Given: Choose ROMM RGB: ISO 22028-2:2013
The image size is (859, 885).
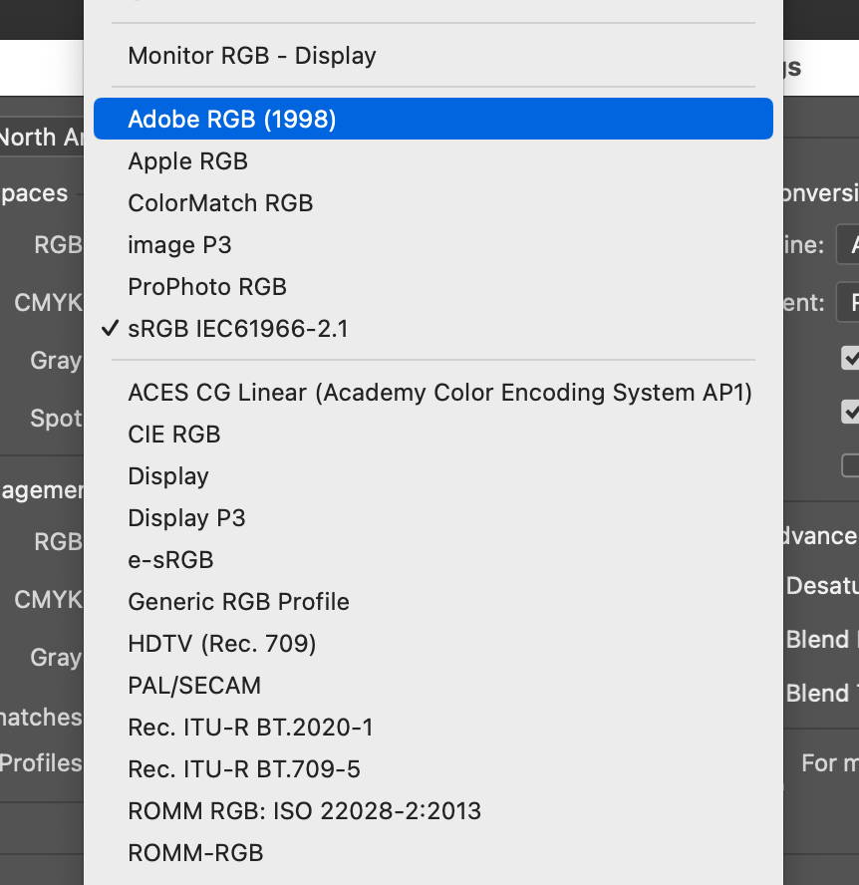Looking at the screenshot, I should [304, 811].
